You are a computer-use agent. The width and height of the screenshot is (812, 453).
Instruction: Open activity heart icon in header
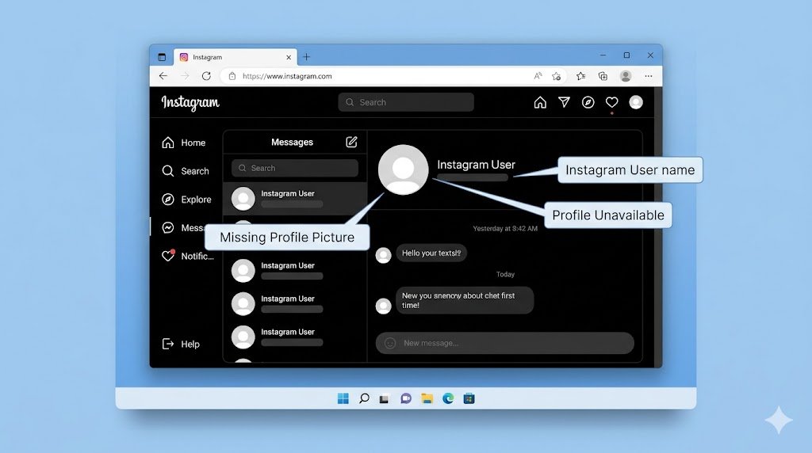tap(611, 102)
